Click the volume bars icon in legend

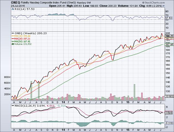pyautogui.click(x=13, y=44)
